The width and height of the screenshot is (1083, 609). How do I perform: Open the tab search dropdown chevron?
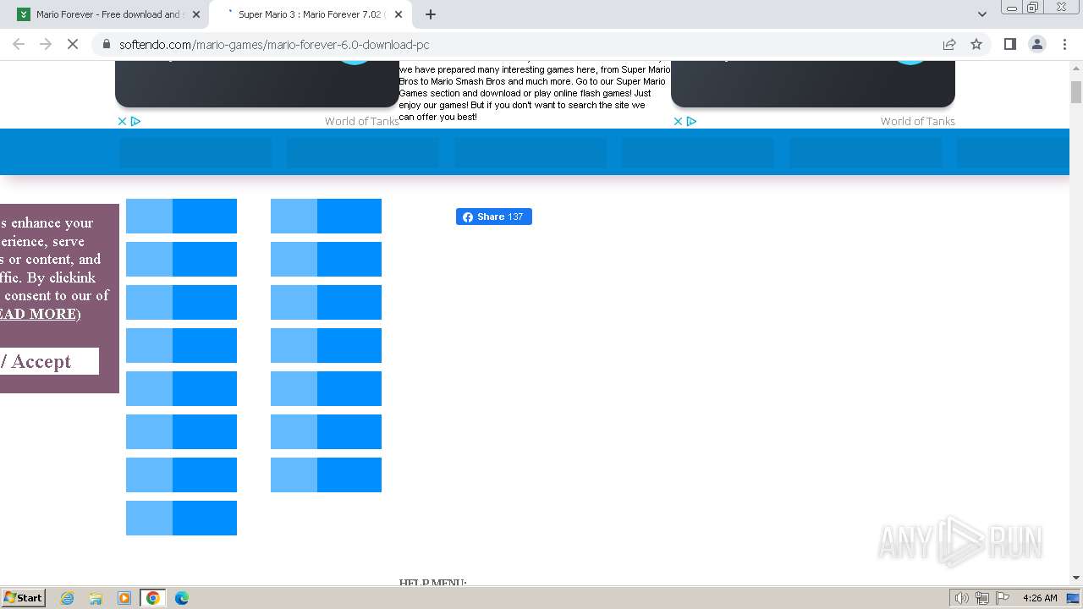[981, 14]
